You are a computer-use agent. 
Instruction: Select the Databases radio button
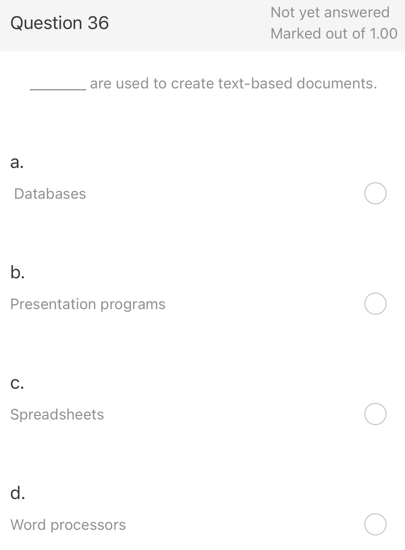[375, 193]
